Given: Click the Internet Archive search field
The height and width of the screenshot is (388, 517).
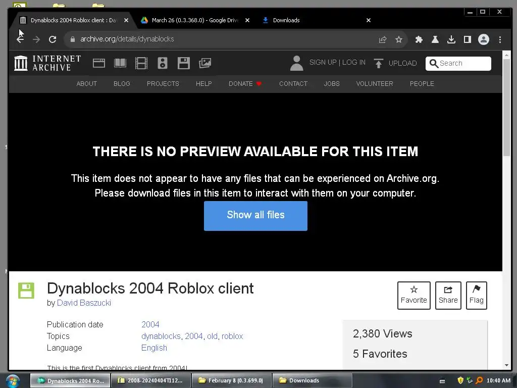Looking at the screenshot, I should pyautogui.click(x=458, y=63).
